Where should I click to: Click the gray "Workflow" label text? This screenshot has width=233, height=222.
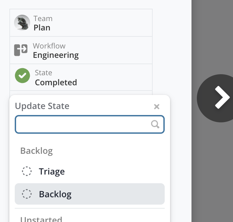tap(49, 46)
